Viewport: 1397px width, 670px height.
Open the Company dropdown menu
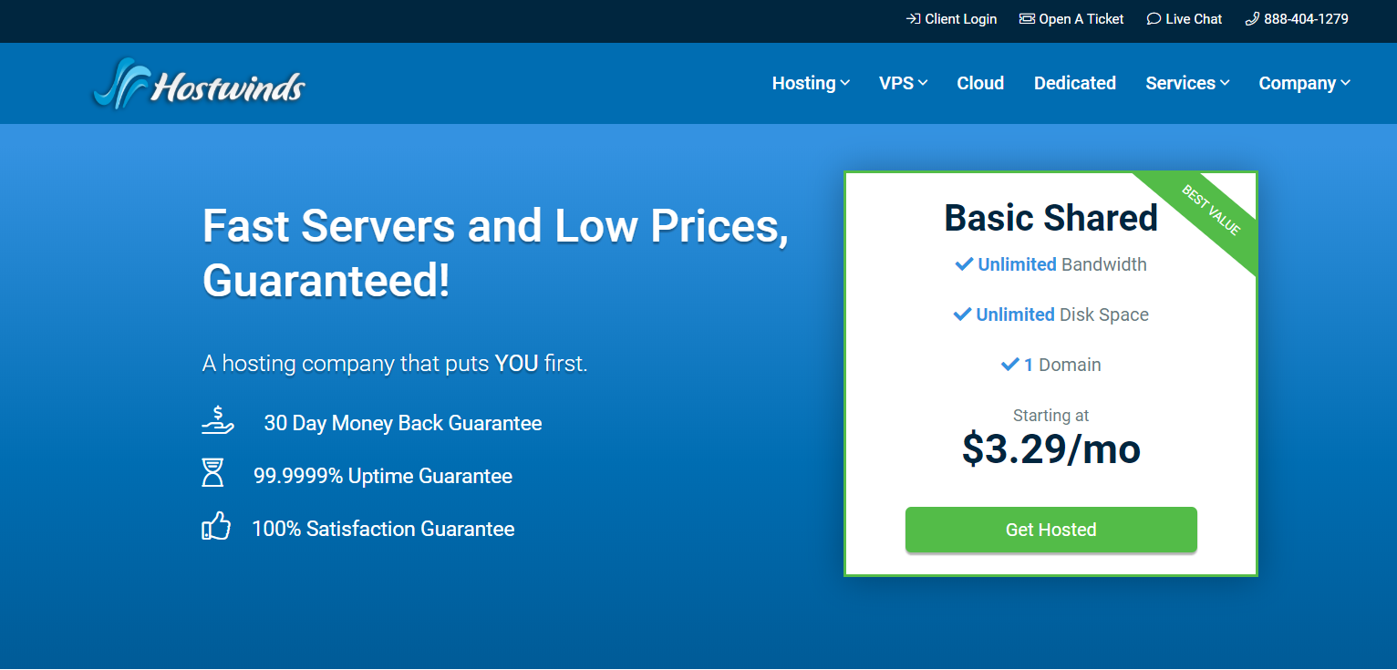(1304, 83)
